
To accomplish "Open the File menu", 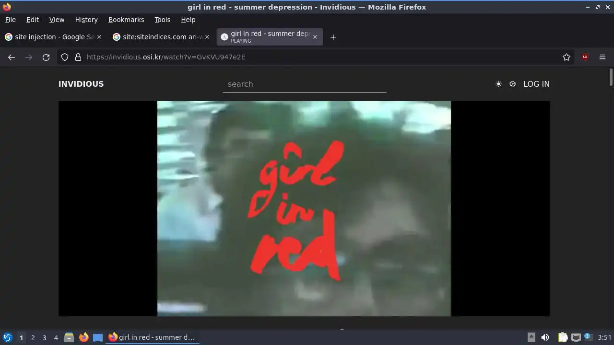I will point(10,20).
